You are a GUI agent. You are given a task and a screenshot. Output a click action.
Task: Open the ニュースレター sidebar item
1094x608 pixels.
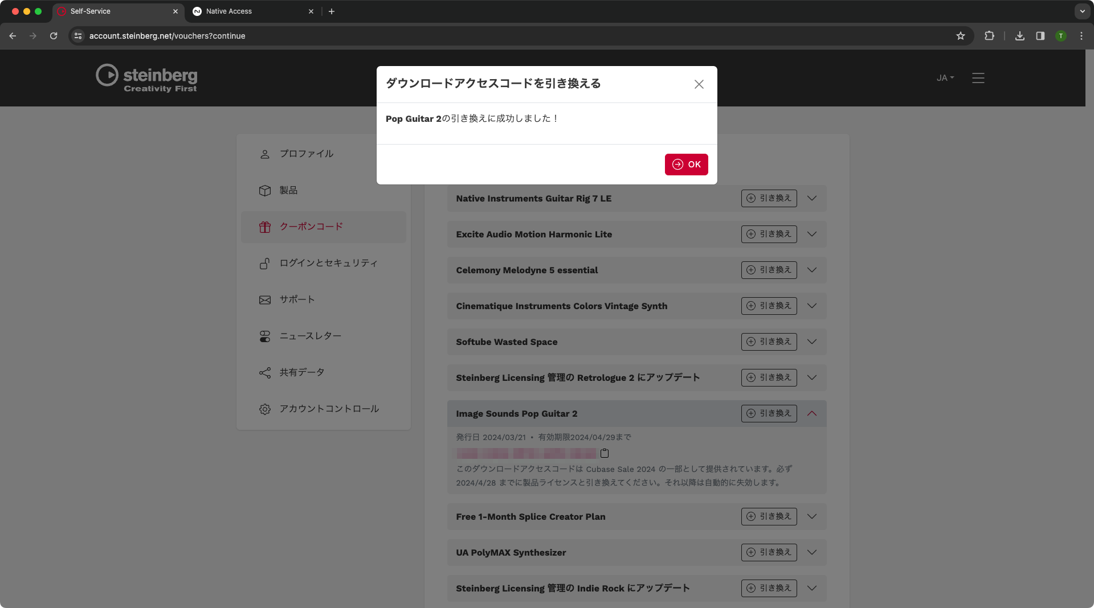tap(324, 336)
